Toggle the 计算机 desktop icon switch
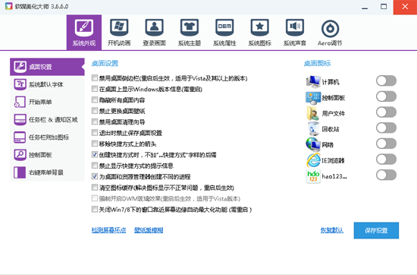Image resolution: width=417 pixels, height=275 pixels. [386, 81]
